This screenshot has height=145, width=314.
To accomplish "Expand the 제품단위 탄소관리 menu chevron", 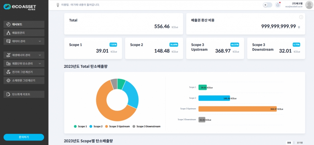I will pyautogui.click(x=40, y=64).
